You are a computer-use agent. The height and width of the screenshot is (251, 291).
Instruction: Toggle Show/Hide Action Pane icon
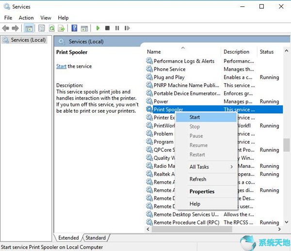coord(84,29)
